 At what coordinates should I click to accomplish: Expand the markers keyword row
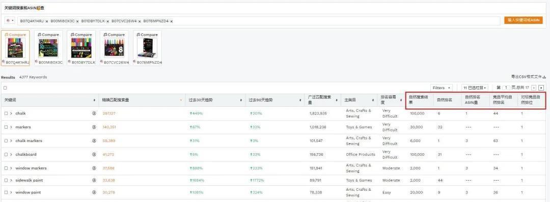click(11, 127)
